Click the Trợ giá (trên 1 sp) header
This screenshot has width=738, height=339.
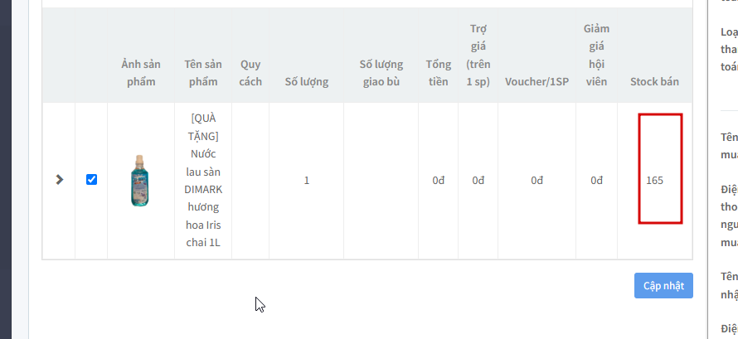[478, 56]
